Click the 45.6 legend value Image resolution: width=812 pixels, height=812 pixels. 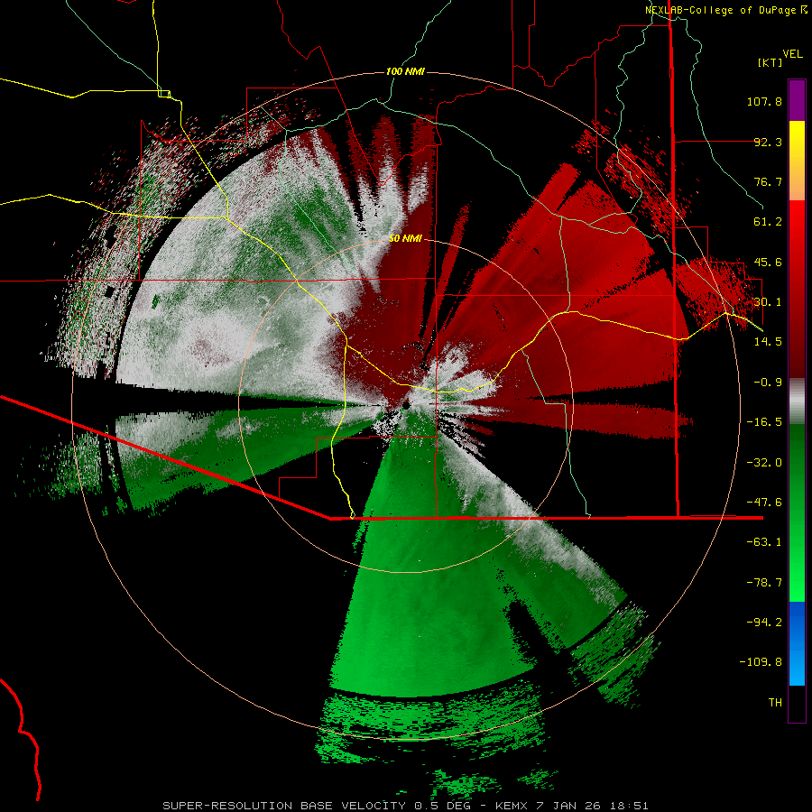pos(768,262)
